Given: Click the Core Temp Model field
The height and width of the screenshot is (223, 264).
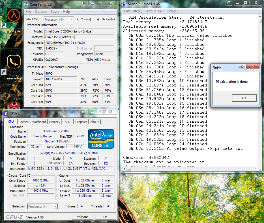Looking at the screenshot, I should click(79, 31).
